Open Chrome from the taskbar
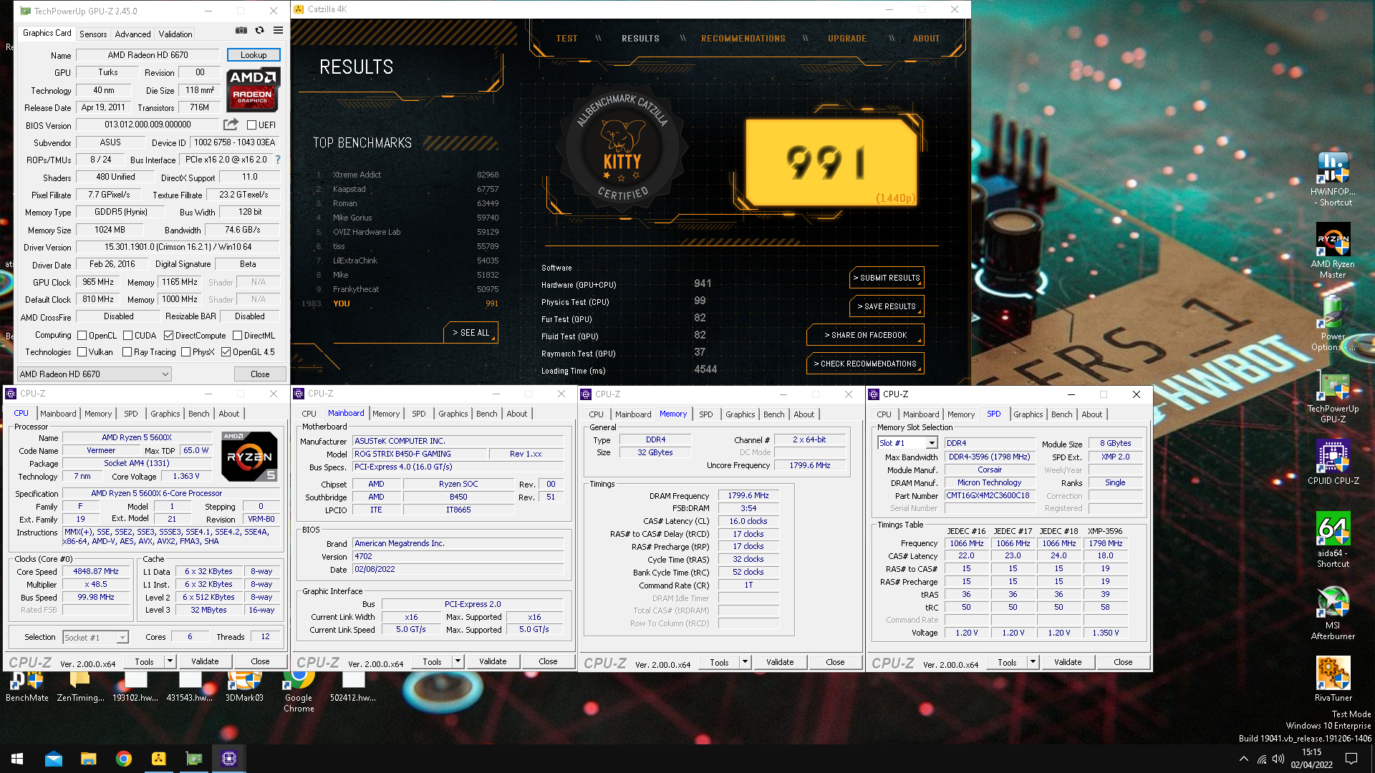Screen dimensions: 1375x773 pyautogui.click(x=123, y=759)
